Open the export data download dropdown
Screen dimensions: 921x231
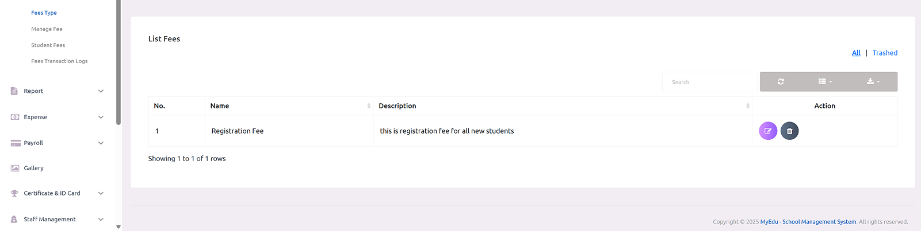pos(873,82)
